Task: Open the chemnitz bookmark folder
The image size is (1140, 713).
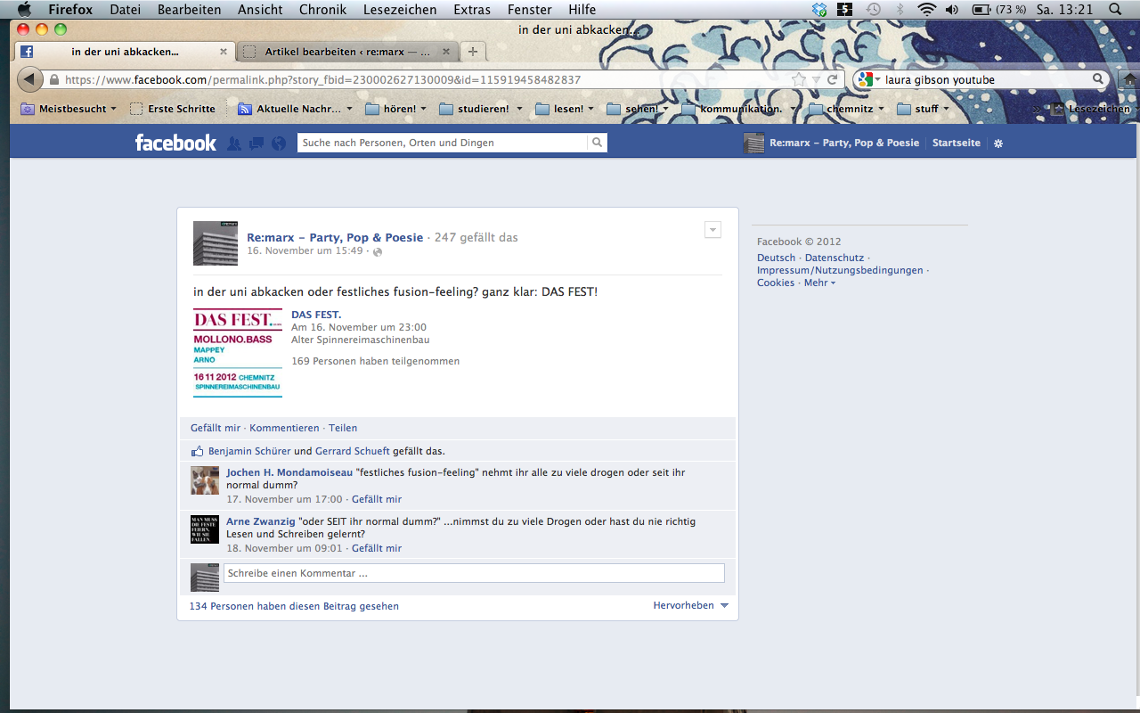Action: click(846, 109)
